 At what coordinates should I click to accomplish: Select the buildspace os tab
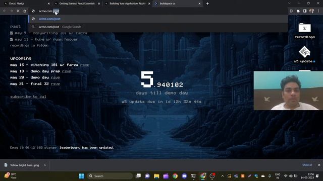[177, 4]
